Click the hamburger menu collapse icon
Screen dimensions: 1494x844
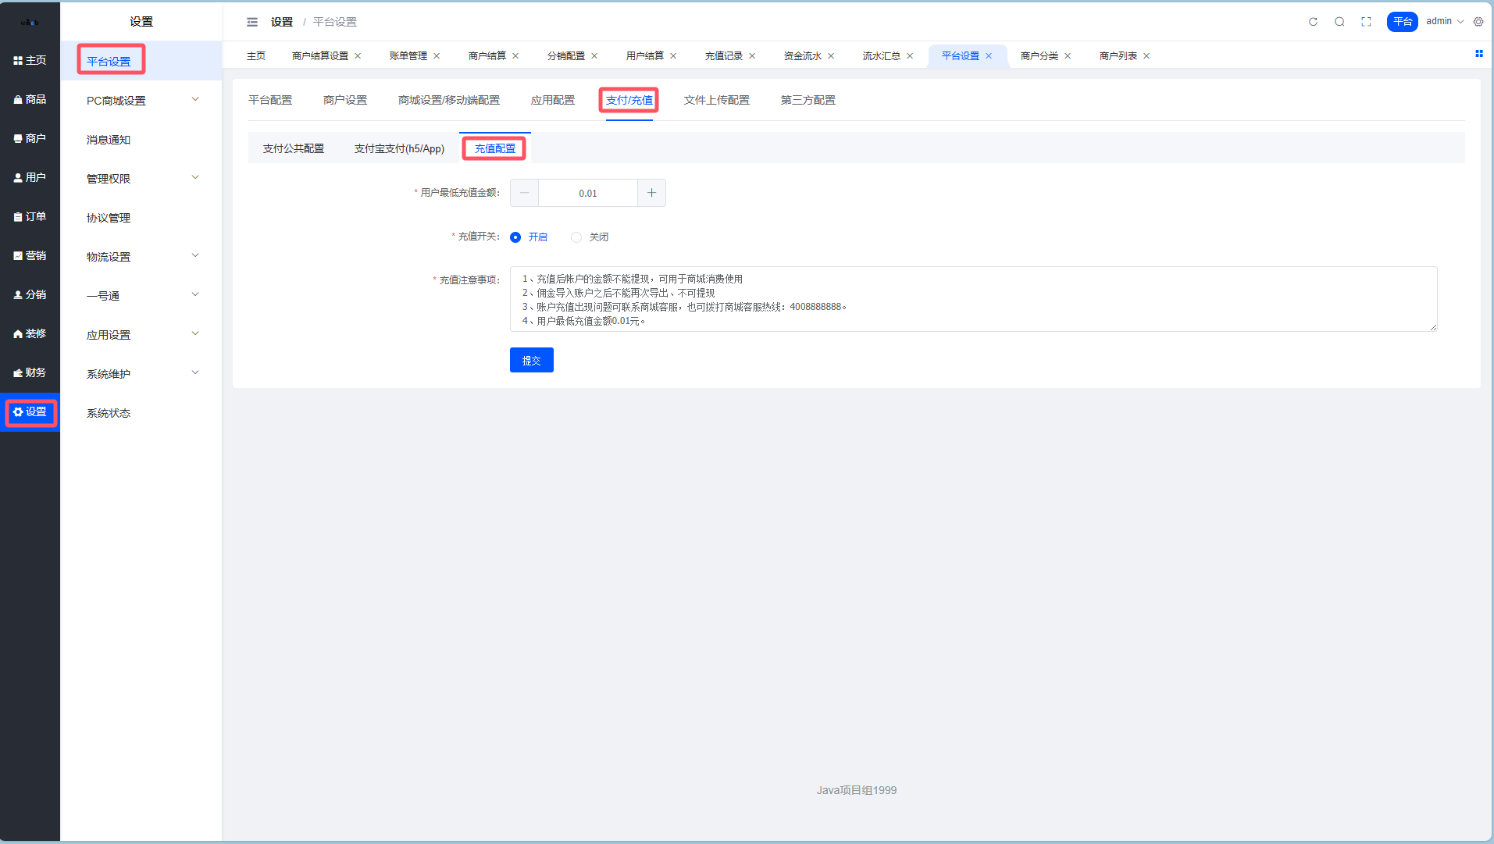(252, 22)
